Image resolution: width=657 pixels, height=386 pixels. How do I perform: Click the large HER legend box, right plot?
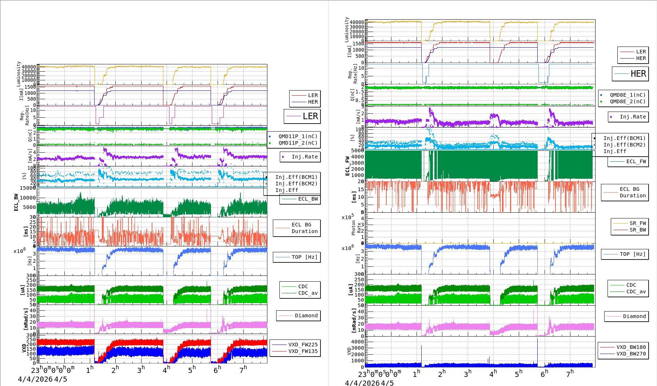630,74
